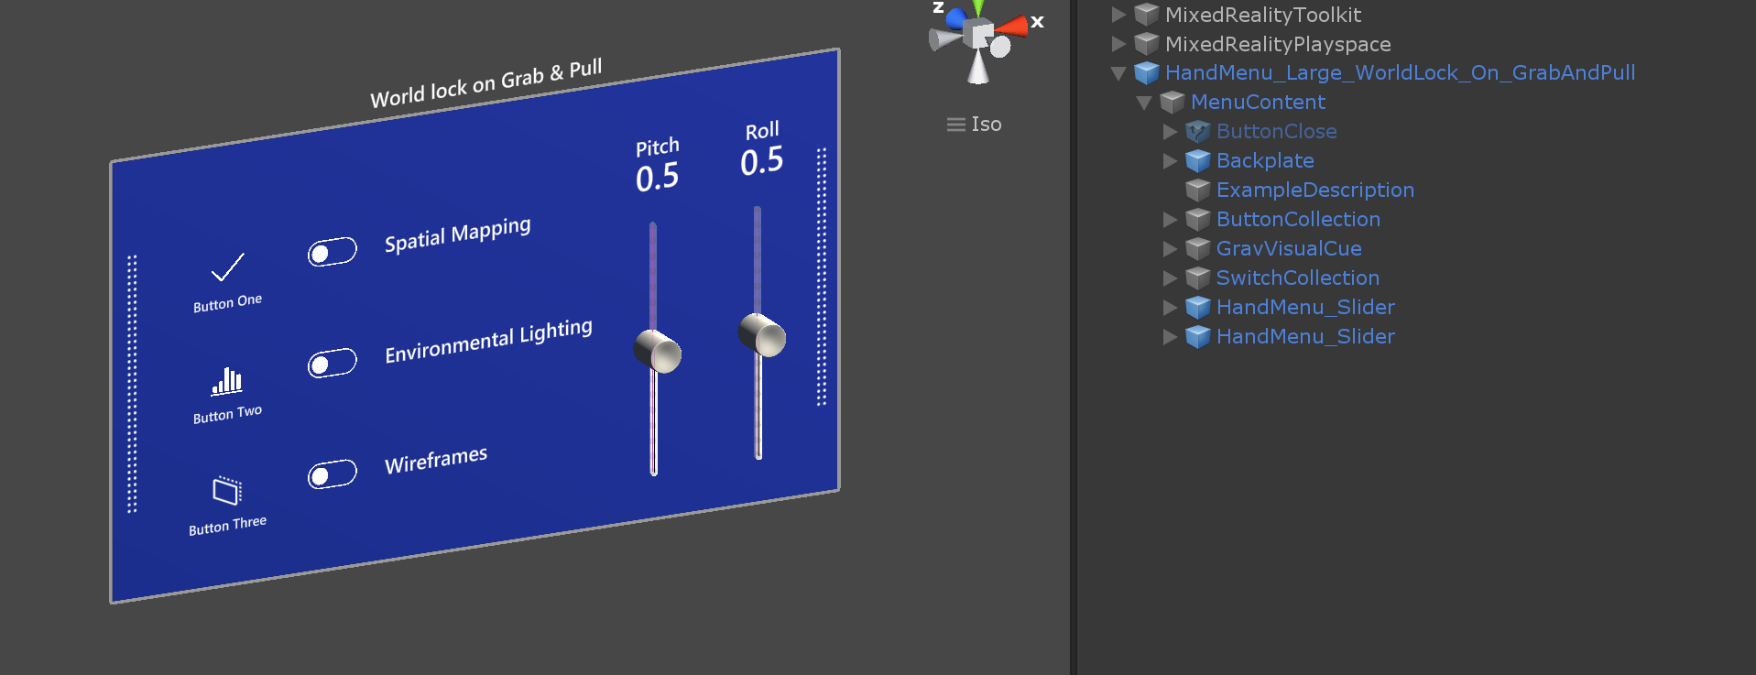The image size is (1756, 675).
Task: Click the MenuContent object icon
Action: click(x=1172, y=103)
